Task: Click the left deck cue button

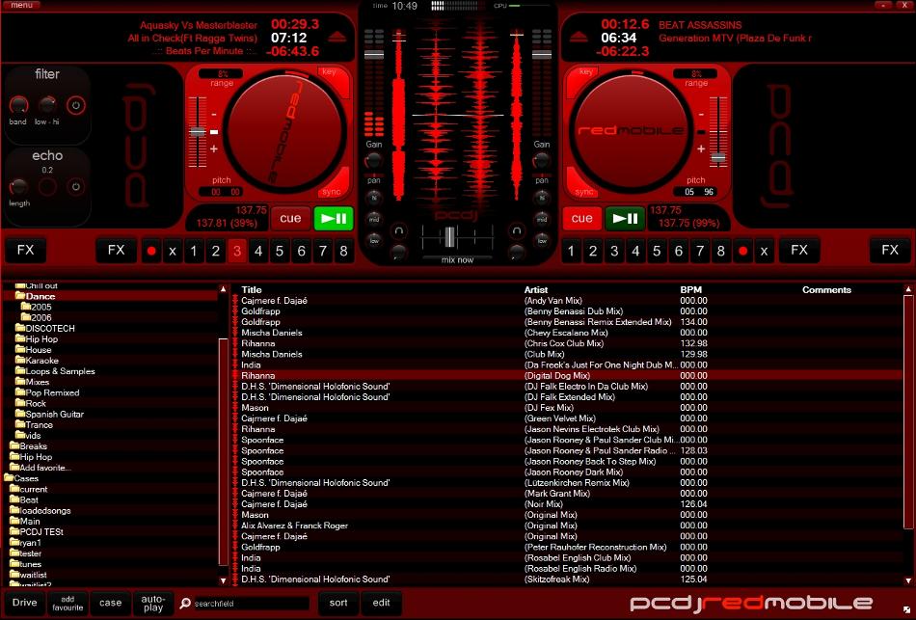Action: [x=290, y=219]
